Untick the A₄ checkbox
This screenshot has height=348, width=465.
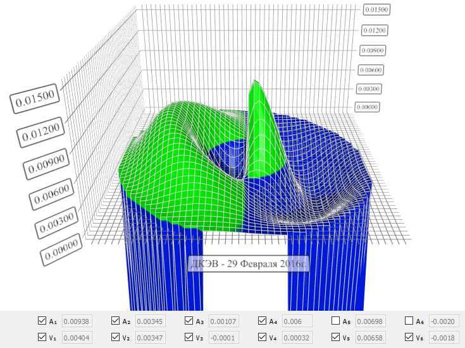pos(263,321)
